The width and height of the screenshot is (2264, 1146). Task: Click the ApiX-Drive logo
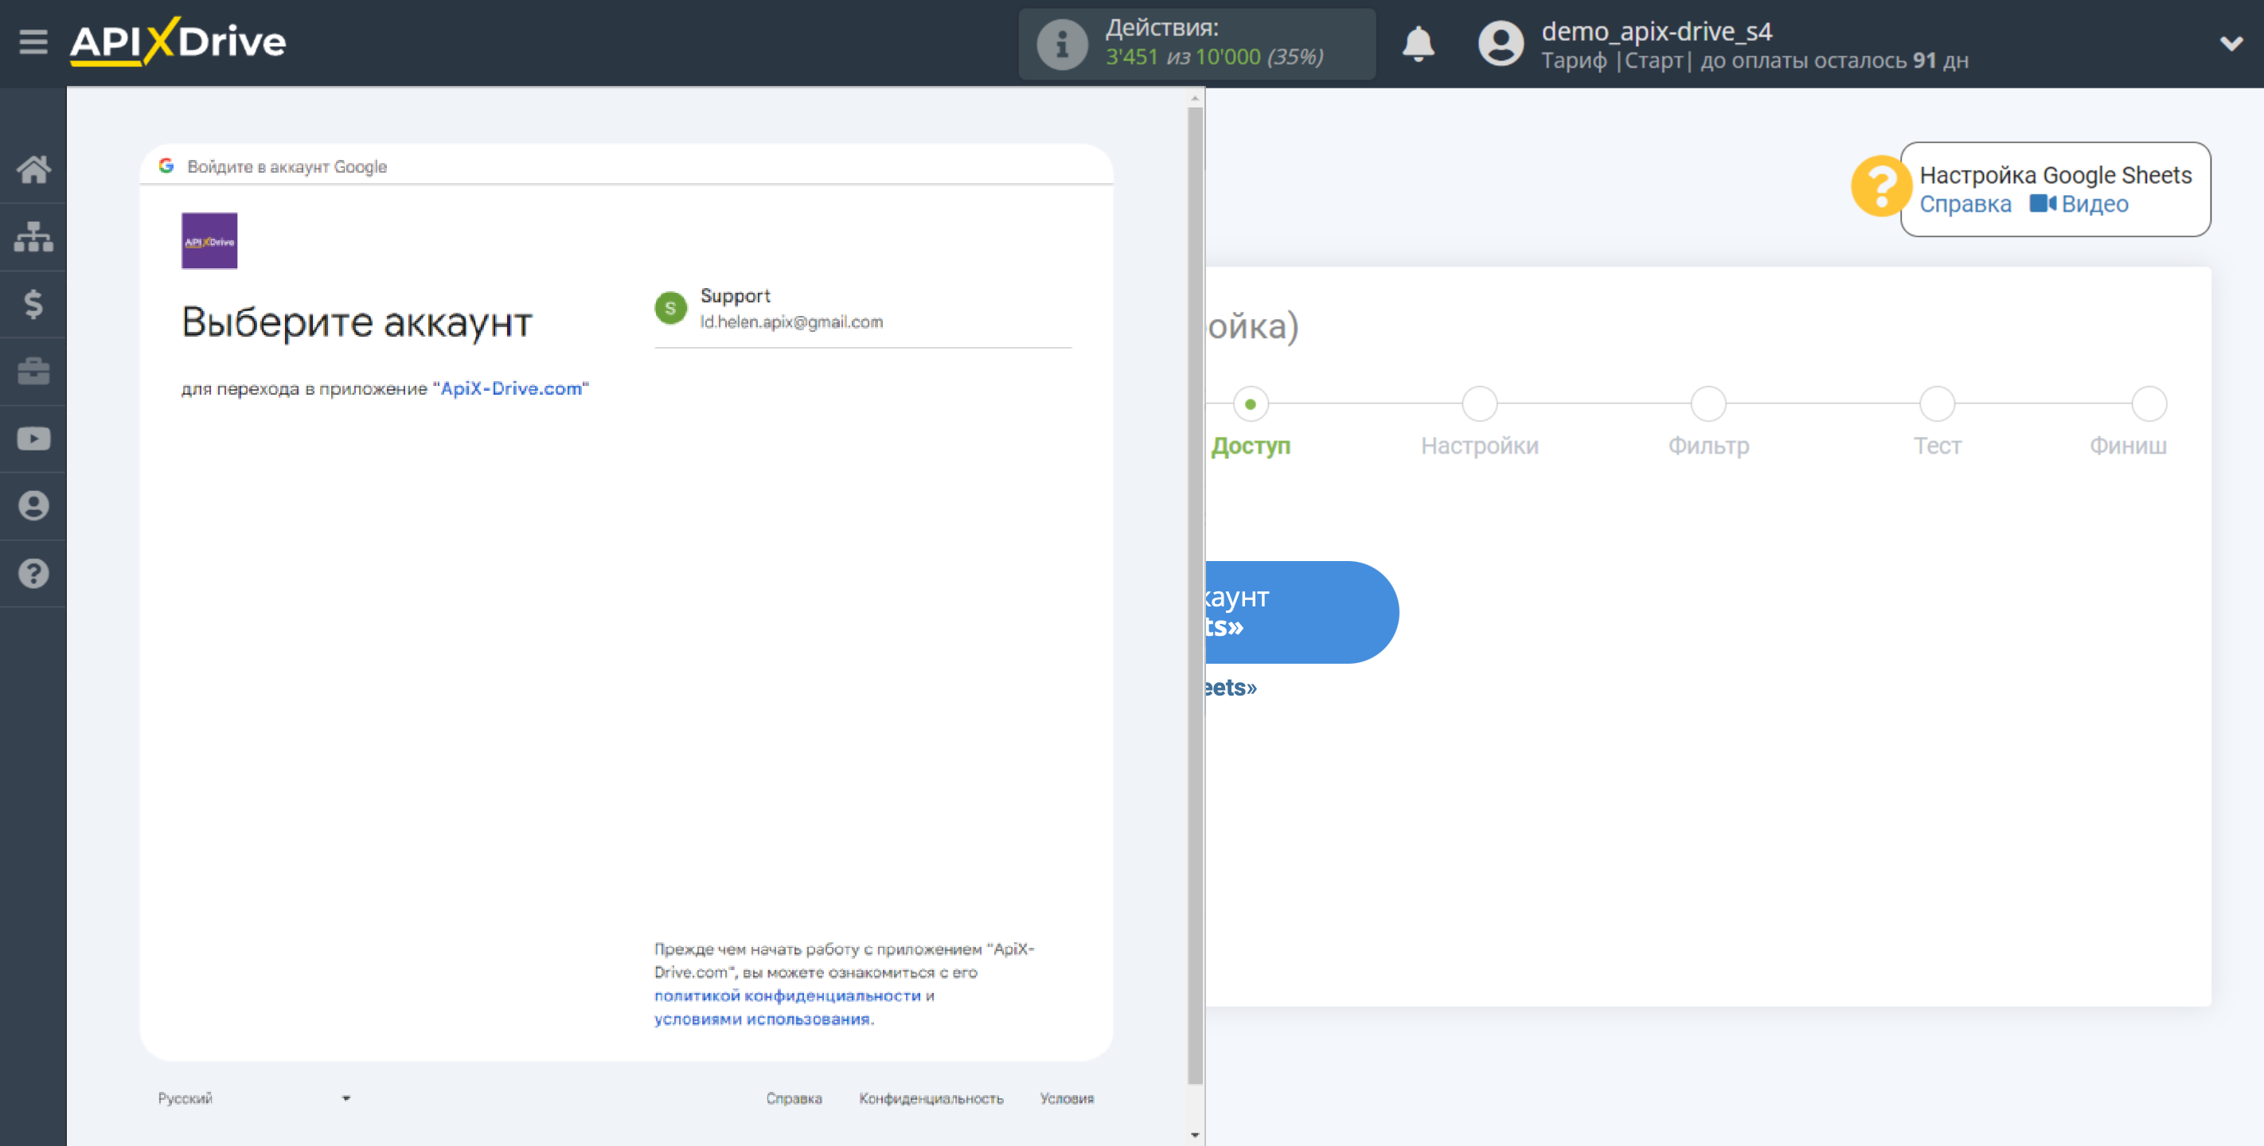pos(178,41)
